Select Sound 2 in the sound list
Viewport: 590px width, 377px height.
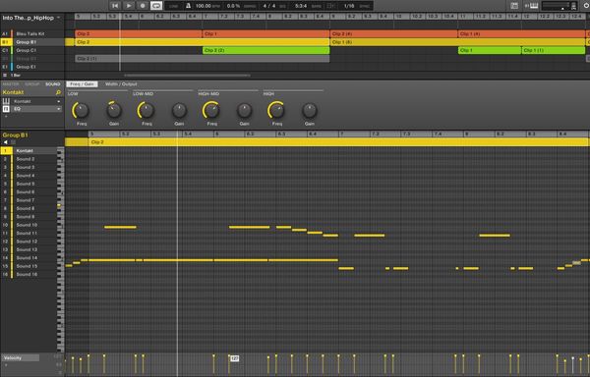[29, 159]
